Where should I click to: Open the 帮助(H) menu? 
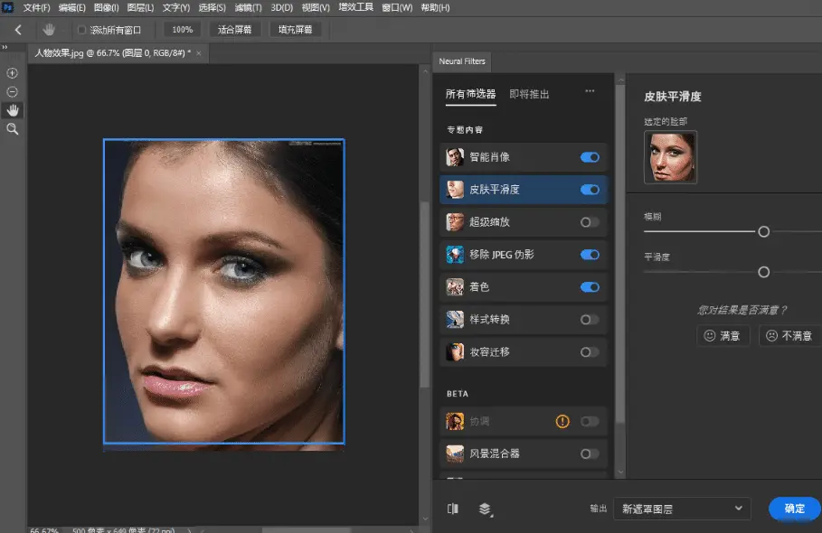click(435, 8)
